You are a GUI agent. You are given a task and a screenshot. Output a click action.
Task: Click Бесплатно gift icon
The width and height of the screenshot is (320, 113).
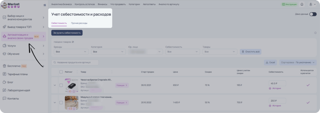pos(4,66)
